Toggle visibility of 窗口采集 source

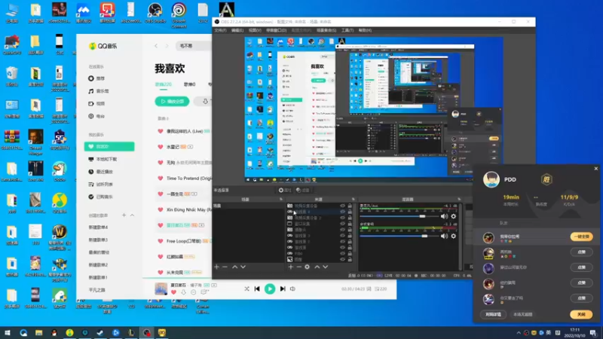click(342, 224)
